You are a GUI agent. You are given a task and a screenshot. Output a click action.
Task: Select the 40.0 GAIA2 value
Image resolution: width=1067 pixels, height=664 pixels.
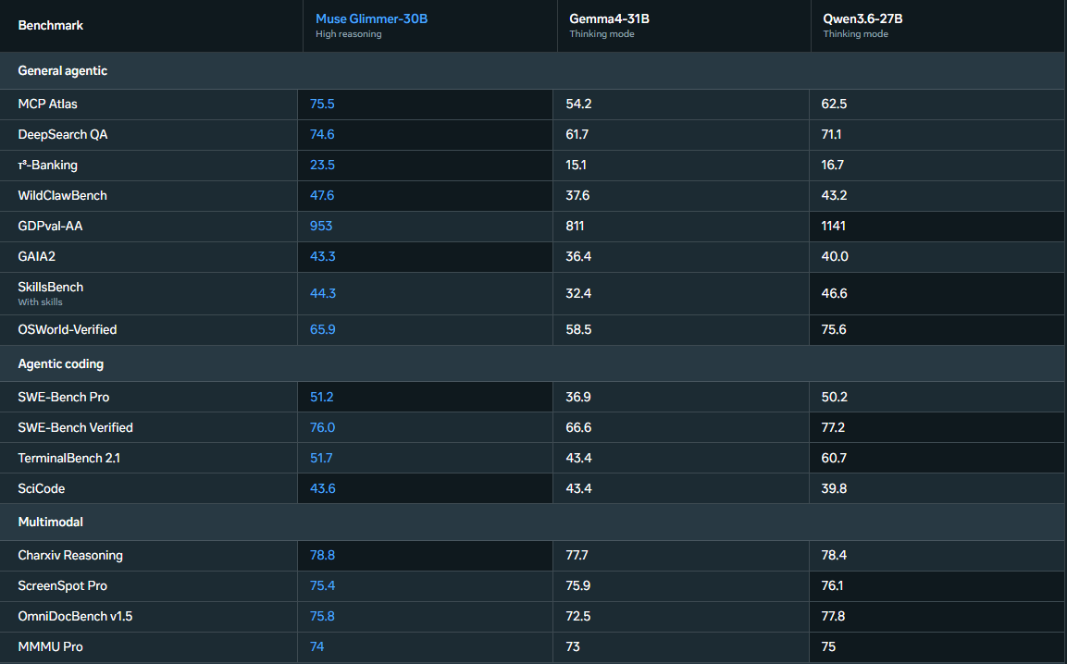[x=835, y=256]
